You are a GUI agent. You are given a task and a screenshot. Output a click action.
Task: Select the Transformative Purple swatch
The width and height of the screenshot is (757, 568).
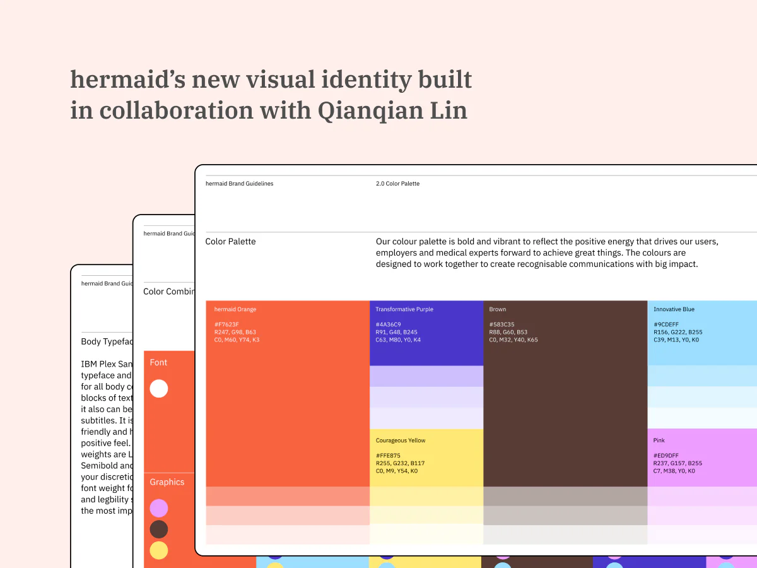[426, 333]
